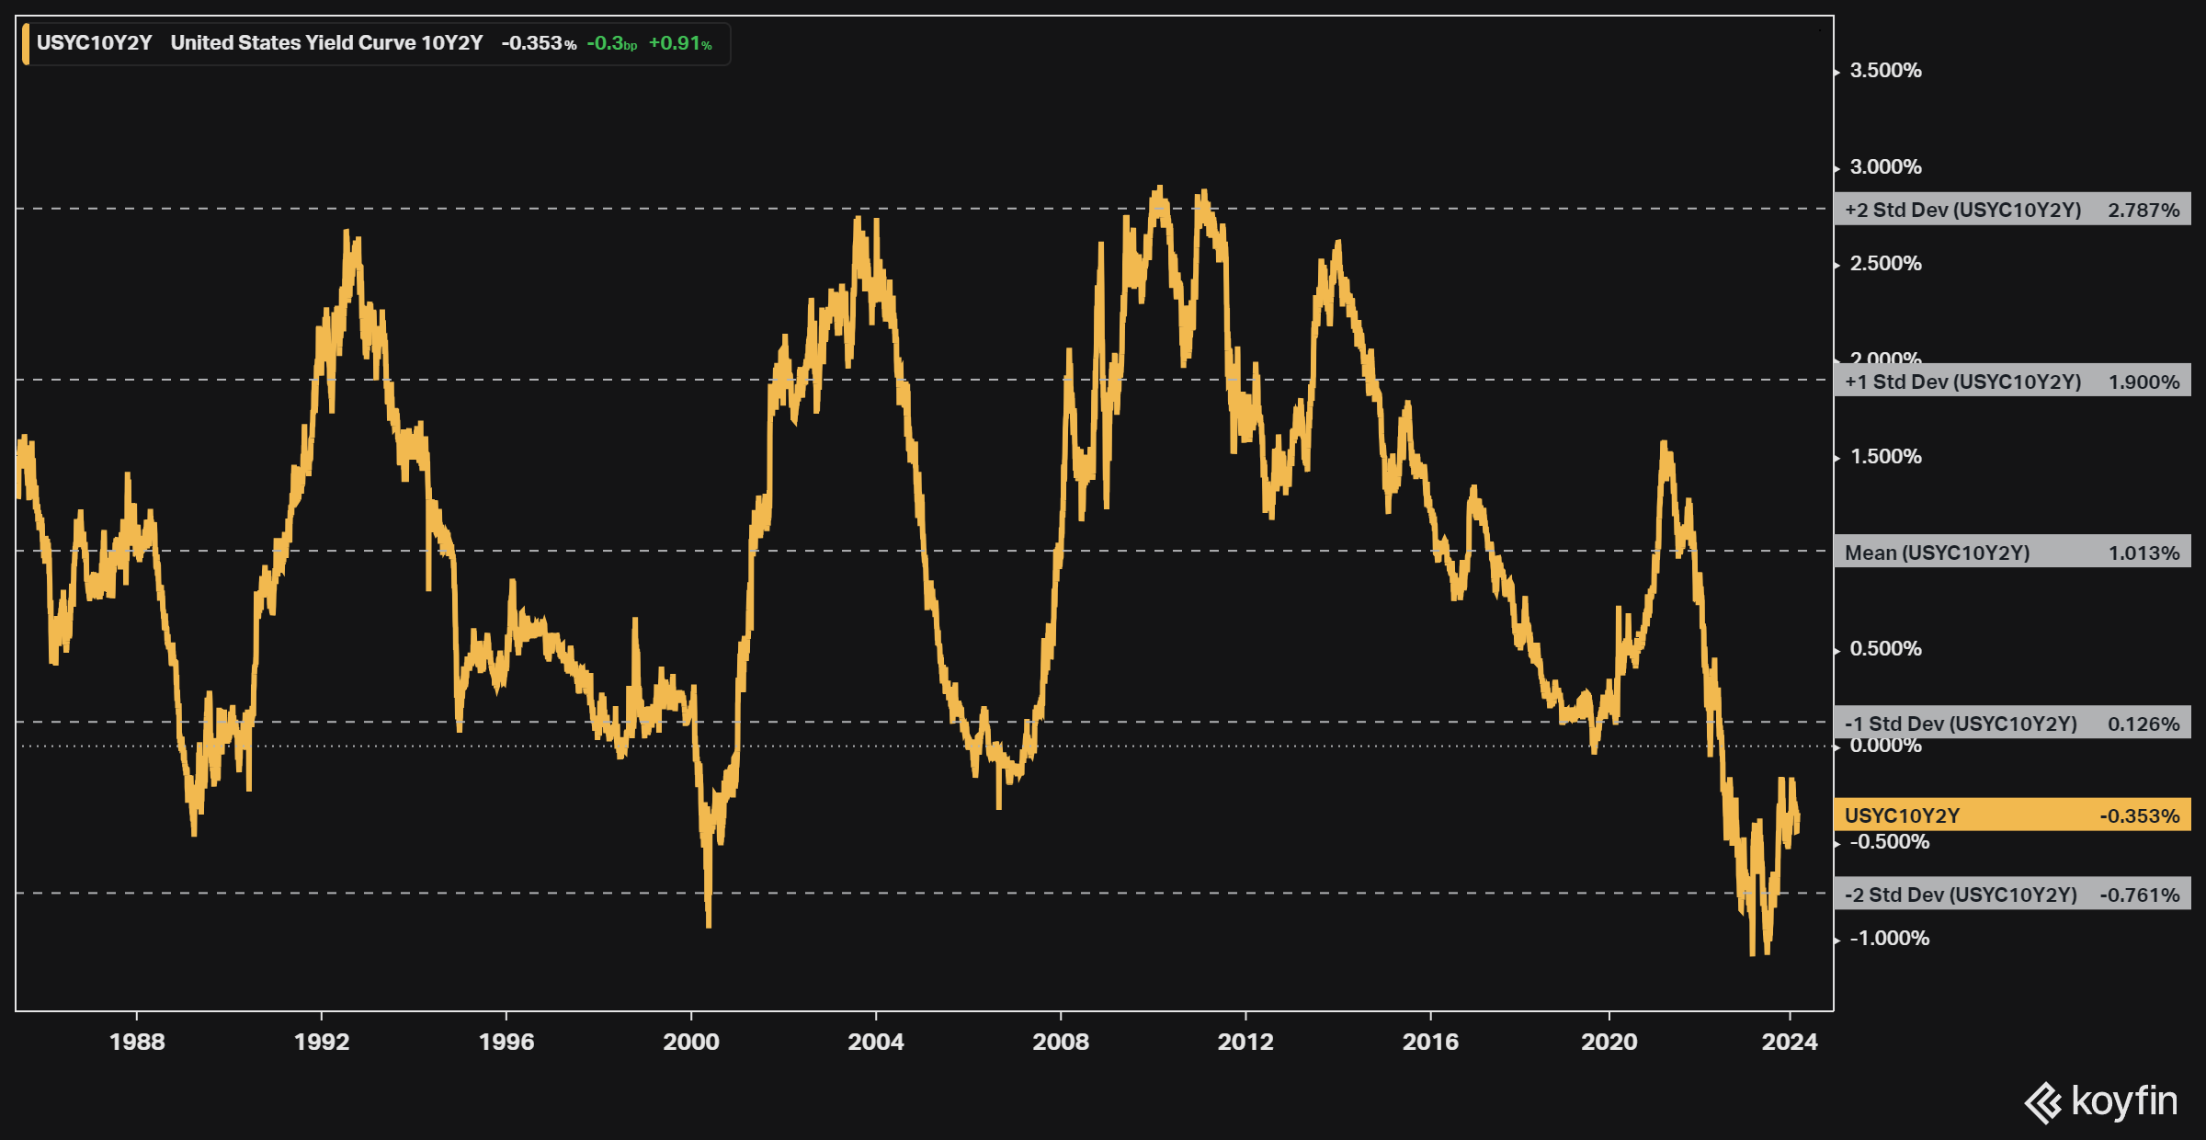
Task: Click the 1988 year marker on time axis
Action: tap(137, 1042)
